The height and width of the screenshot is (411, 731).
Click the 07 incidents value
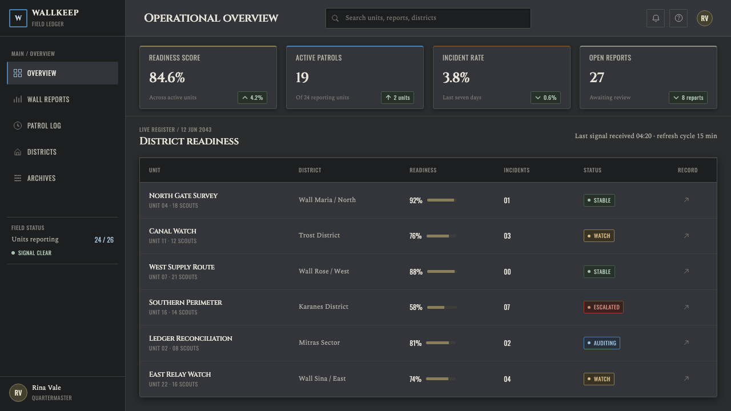coord(507,307)
